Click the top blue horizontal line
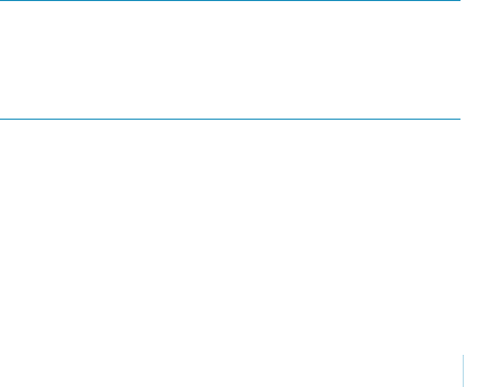This screenshot has height=387, width=490. coord(230,0)
